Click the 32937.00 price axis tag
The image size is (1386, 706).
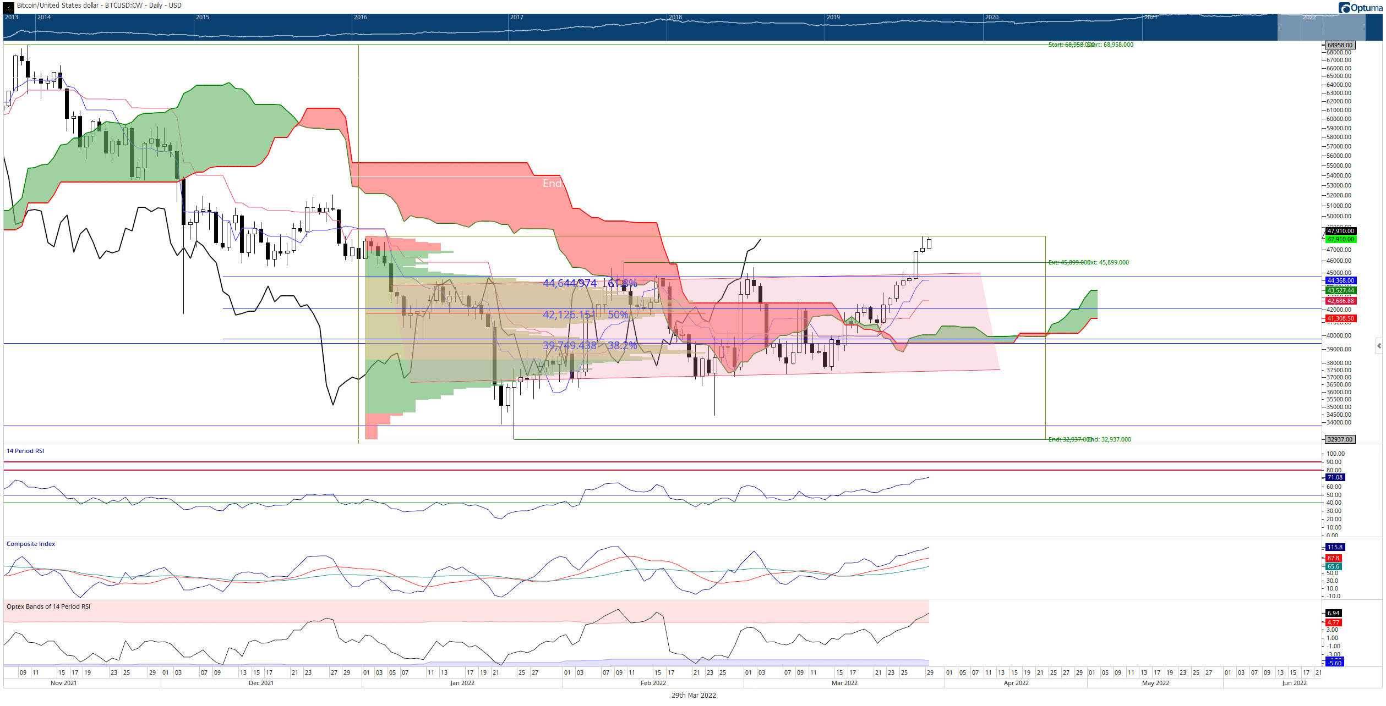(x=1340, y=439)
